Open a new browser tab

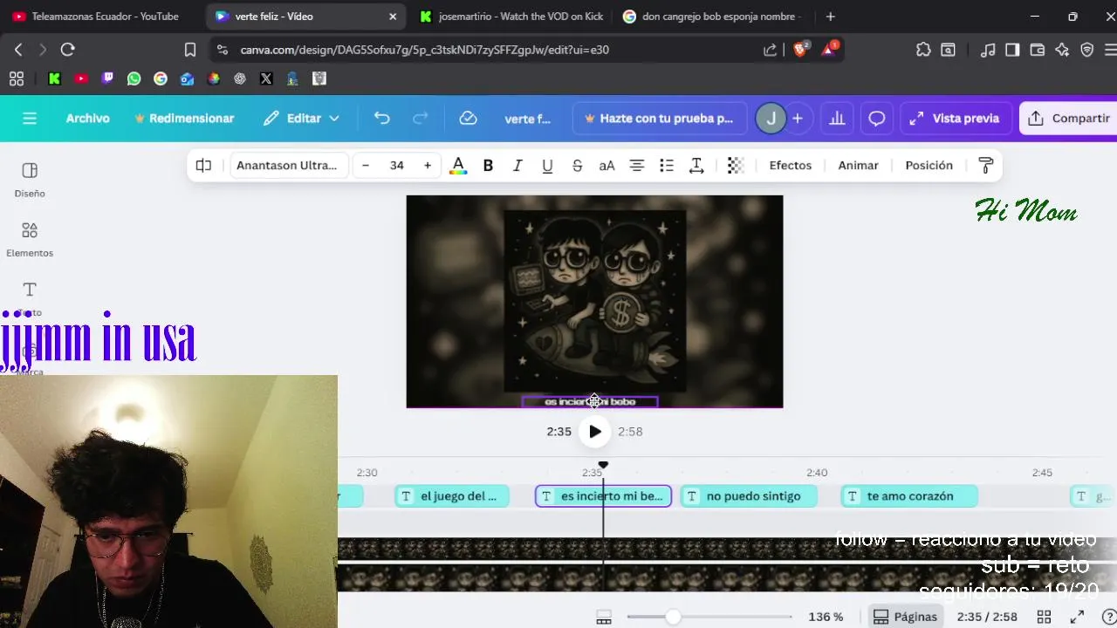pos(830,16)
